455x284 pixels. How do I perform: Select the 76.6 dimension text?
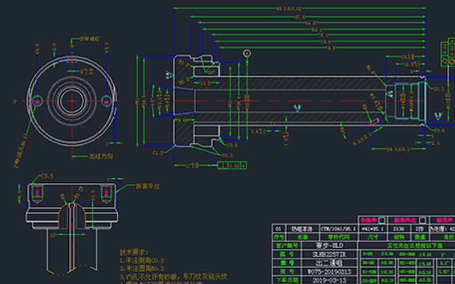tap(325, 42)
